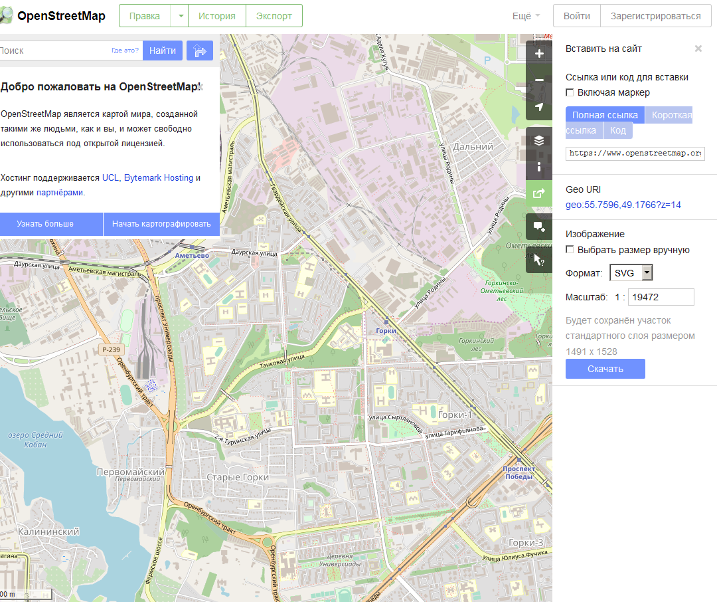The image size is (717, 602).
Task: Open the Правка editor dropdown arrow
Action: coord(181,16)
